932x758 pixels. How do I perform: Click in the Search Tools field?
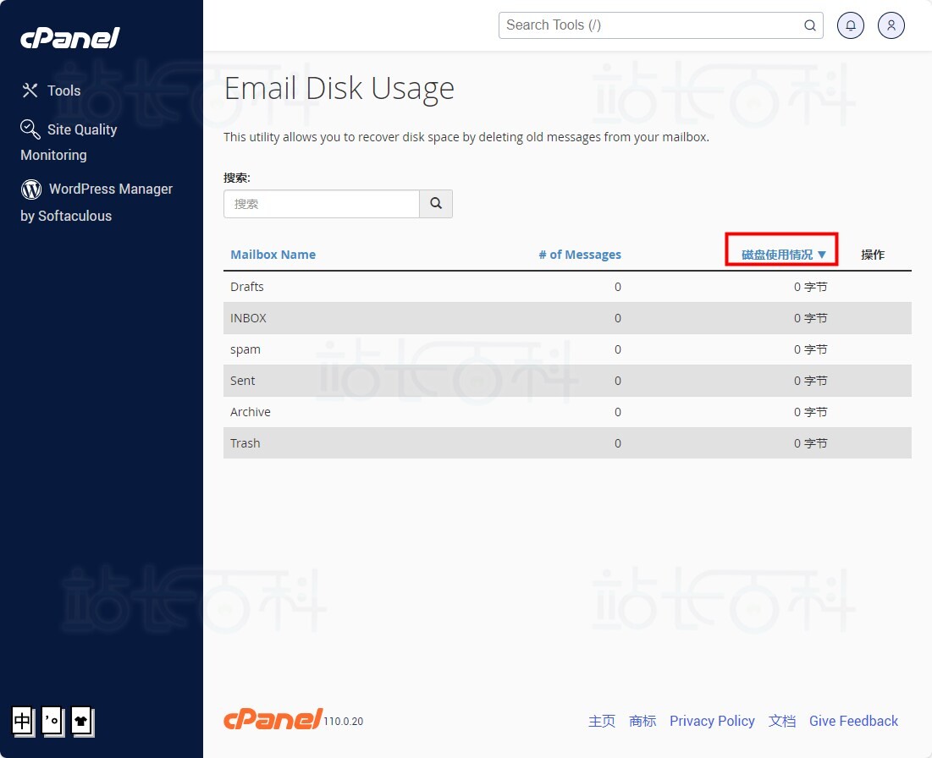[648, 25]
